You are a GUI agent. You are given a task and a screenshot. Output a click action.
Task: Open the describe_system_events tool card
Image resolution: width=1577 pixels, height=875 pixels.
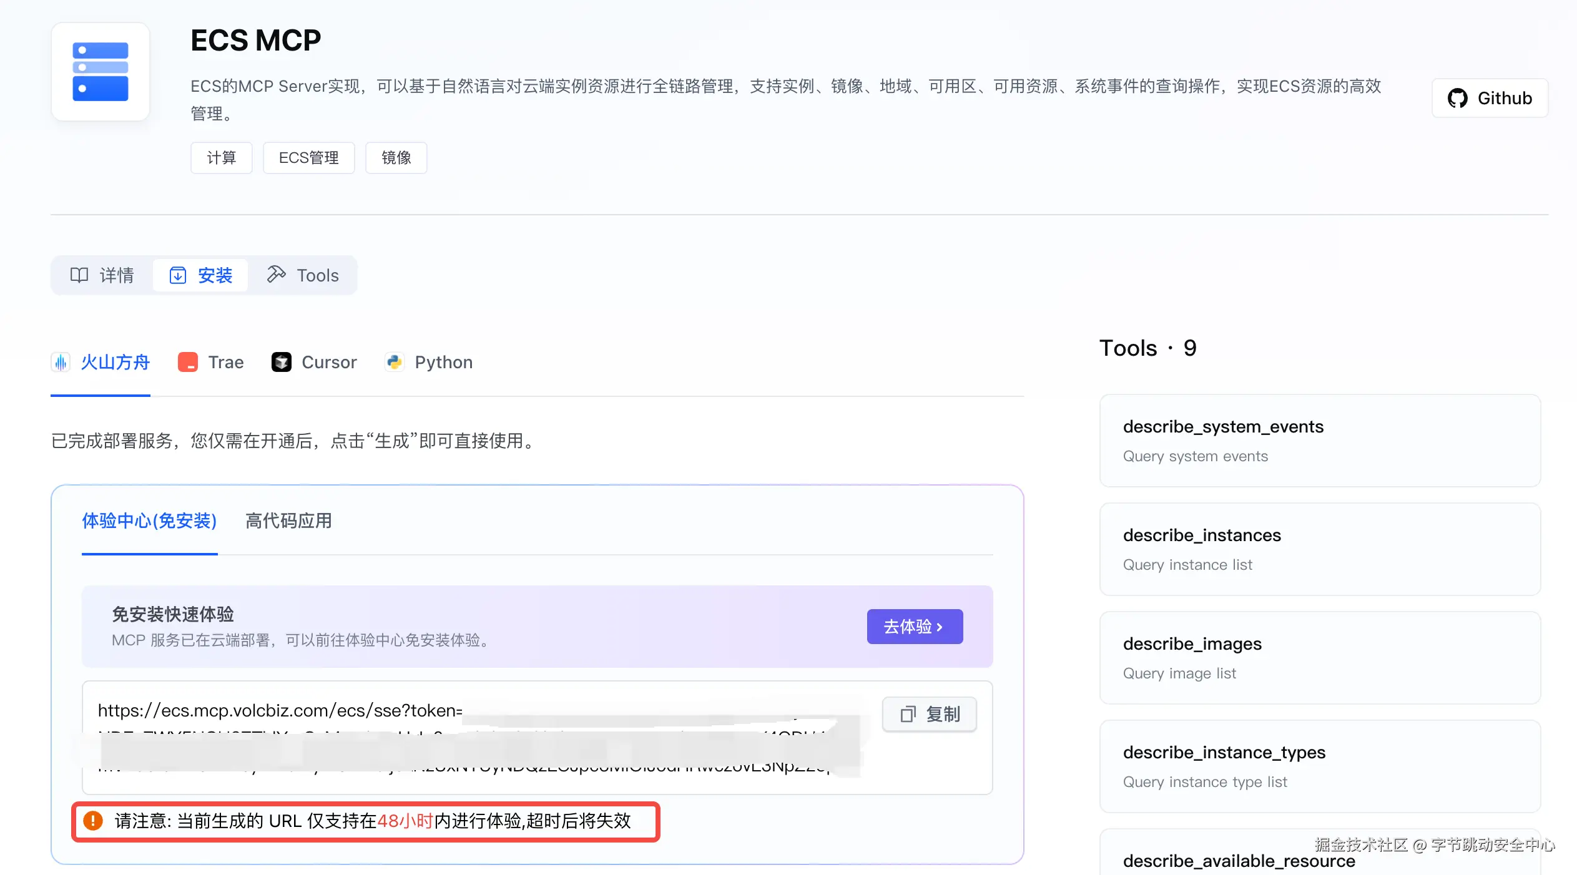tap(1319, 440)
